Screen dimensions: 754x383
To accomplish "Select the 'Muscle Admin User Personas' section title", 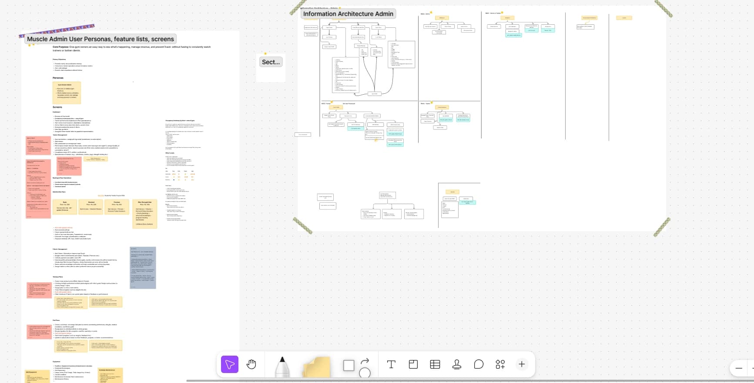I will click(100, 39).
